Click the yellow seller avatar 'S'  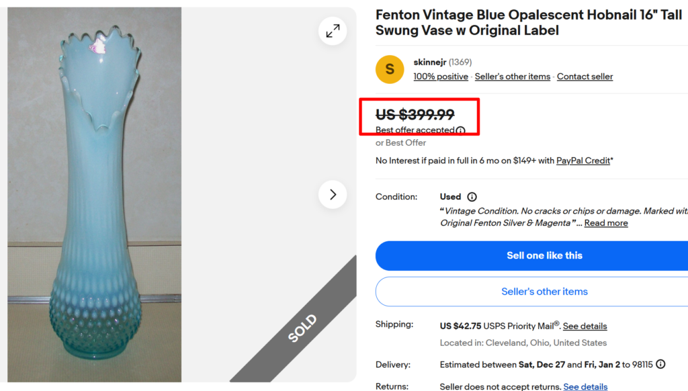pyautogui.click(x=390, y=69)
